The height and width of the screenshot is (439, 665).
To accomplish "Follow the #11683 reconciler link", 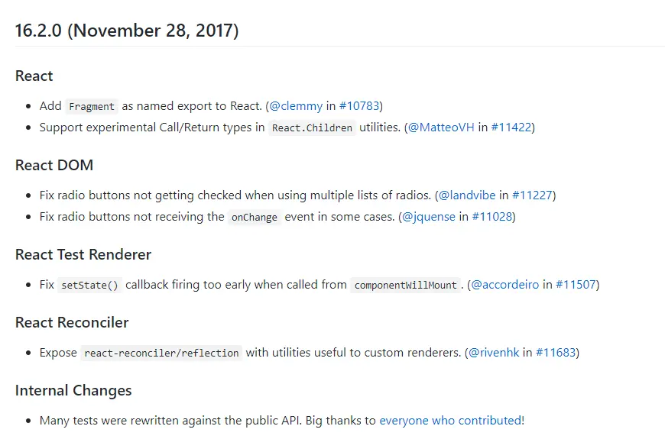I will (x=556, y=353).
